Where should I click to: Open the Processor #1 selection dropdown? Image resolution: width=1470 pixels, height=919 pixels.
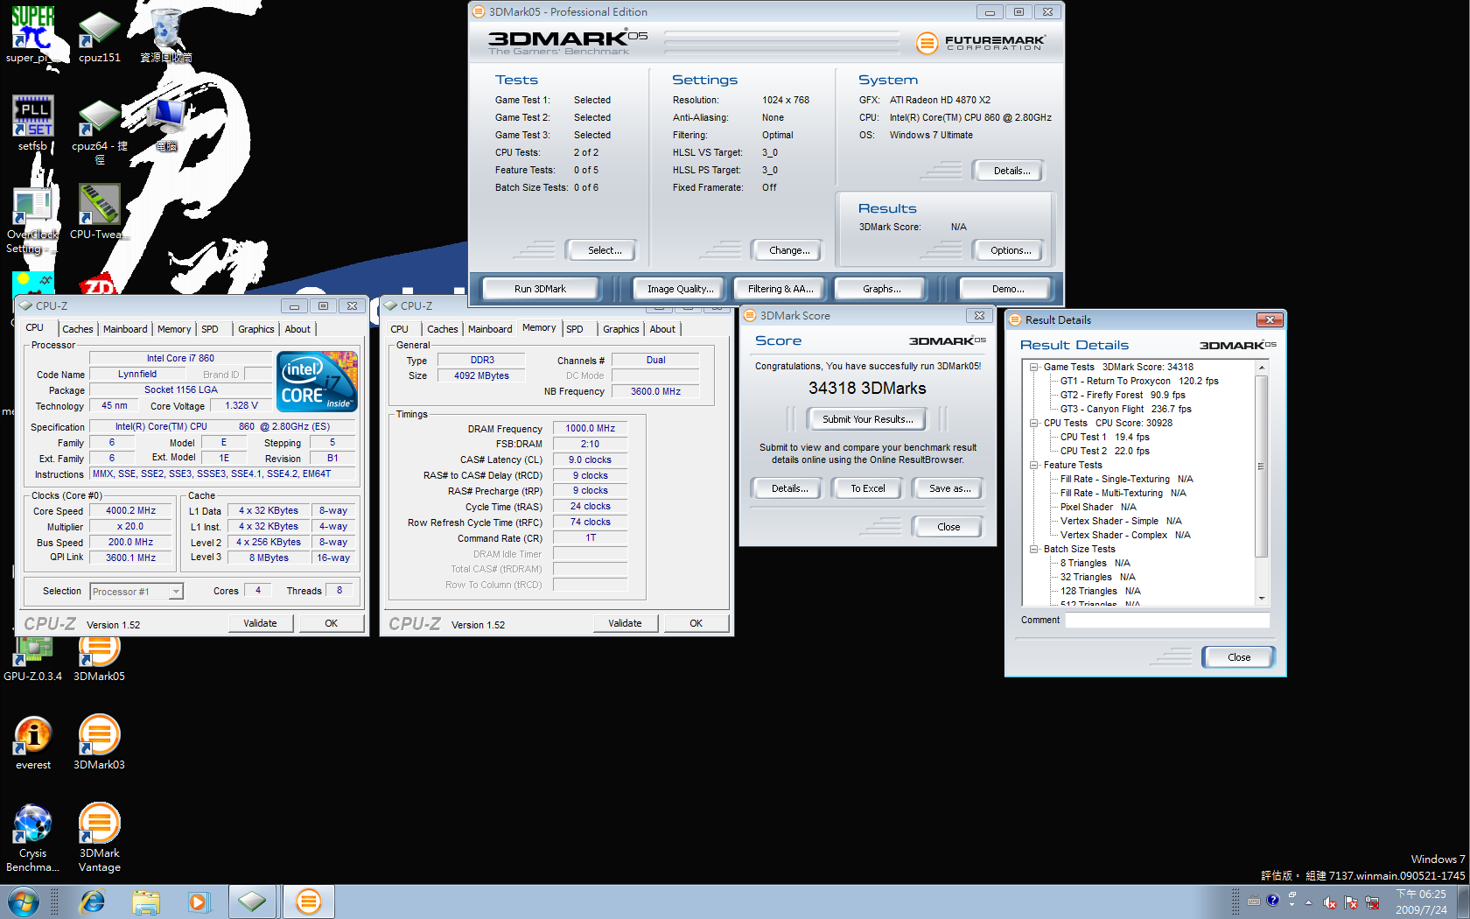(176, 593)
